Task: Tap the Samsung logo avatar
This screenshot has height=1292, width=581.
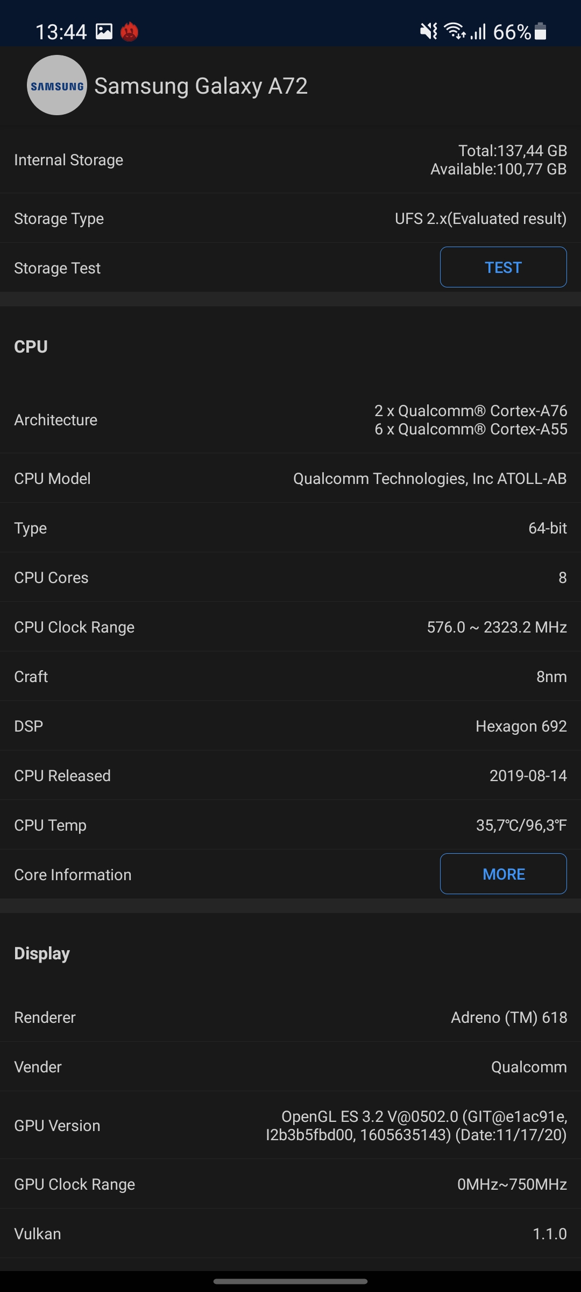Action: [57, 85]
